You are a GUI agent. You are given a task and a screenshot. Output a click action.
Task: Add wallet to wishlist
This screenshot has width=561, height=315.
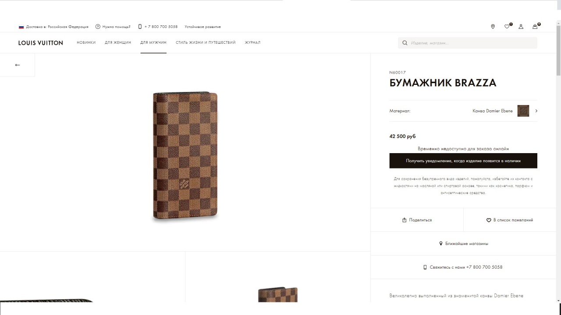(510, 220)
